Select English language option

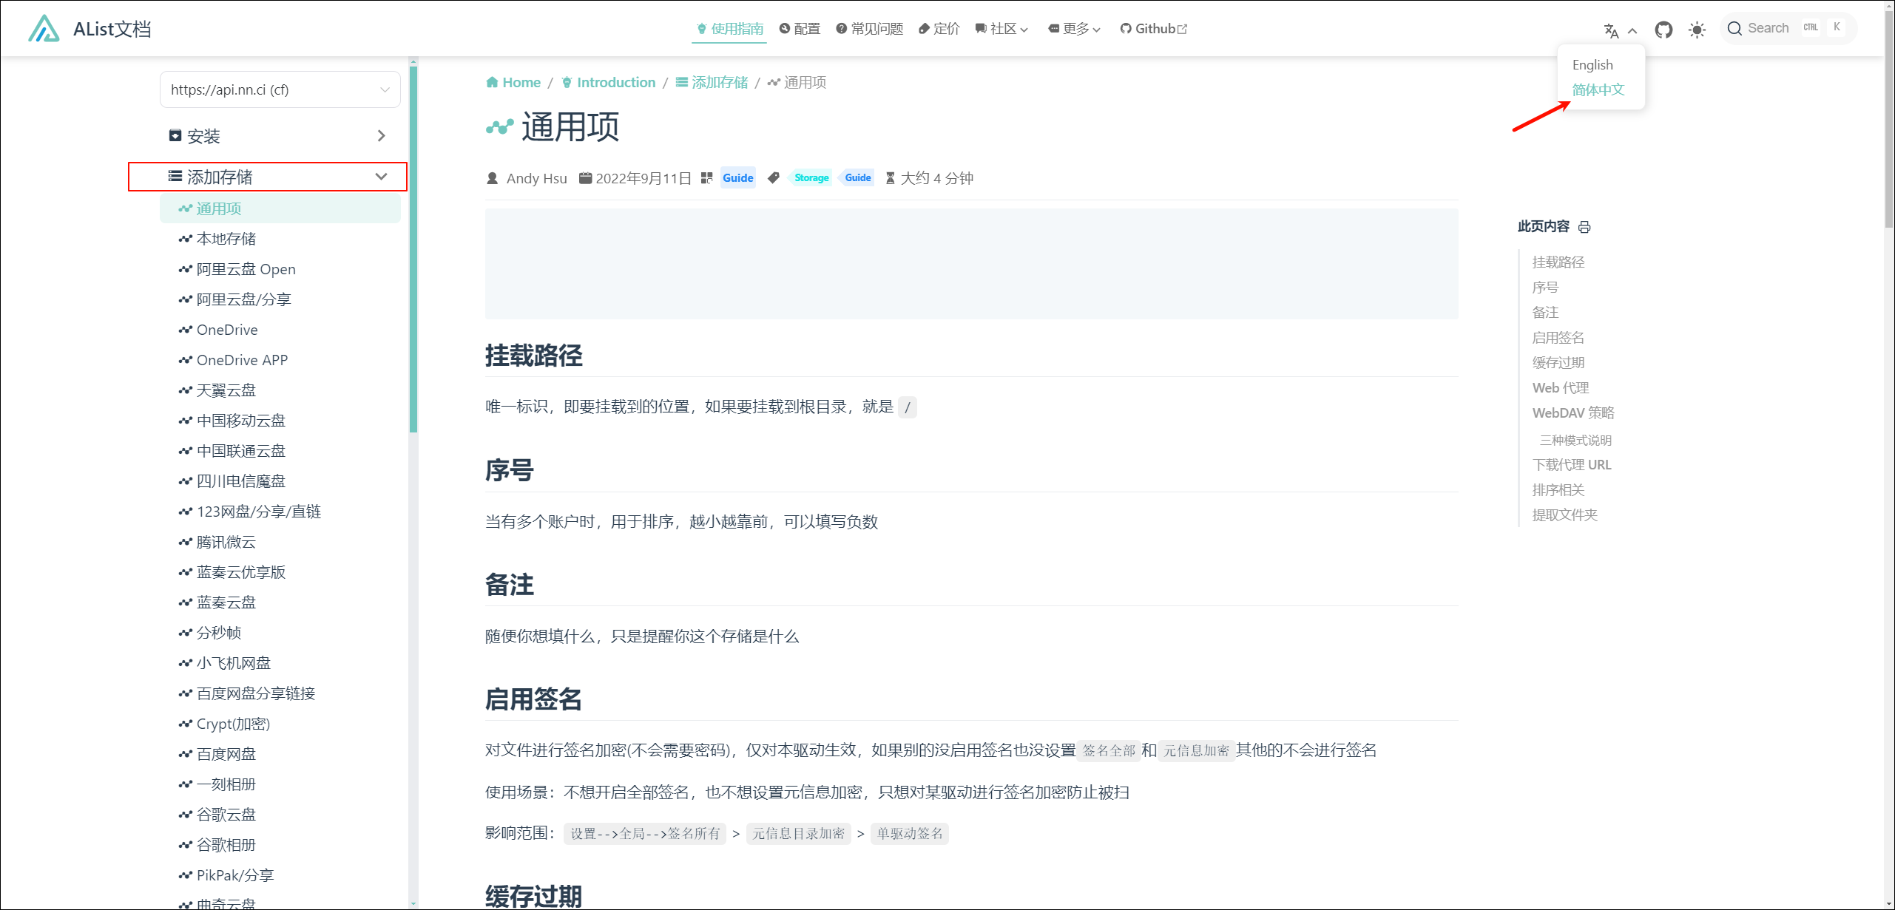pos(1592,65)
